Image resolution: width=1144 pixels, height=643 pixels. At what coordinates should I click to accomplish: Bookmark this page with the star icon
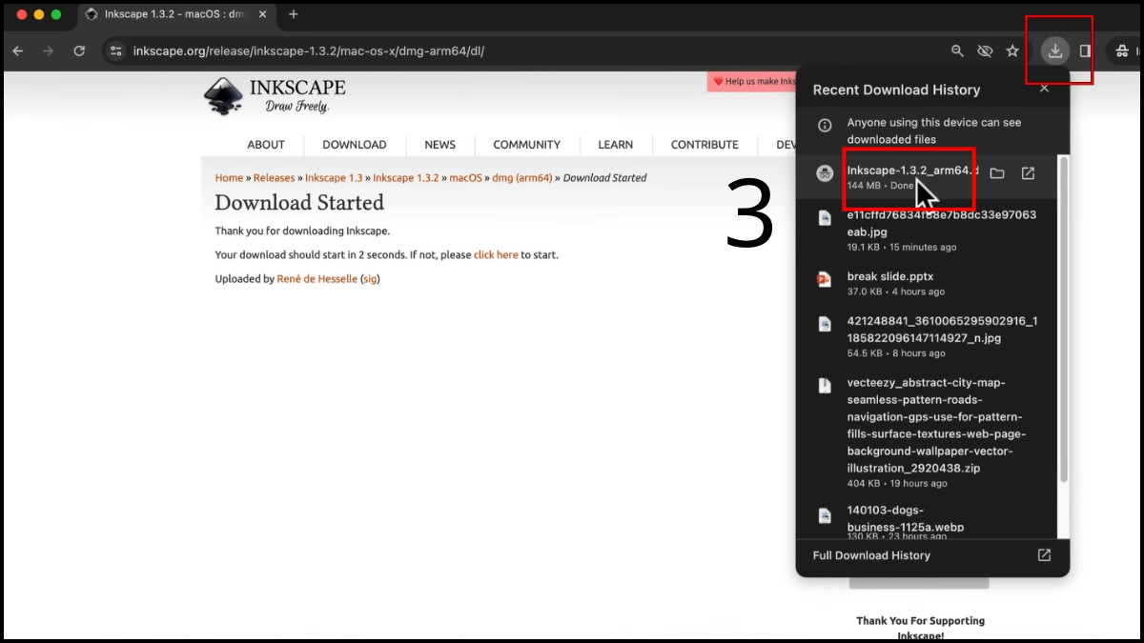[x=1012, y=51]
